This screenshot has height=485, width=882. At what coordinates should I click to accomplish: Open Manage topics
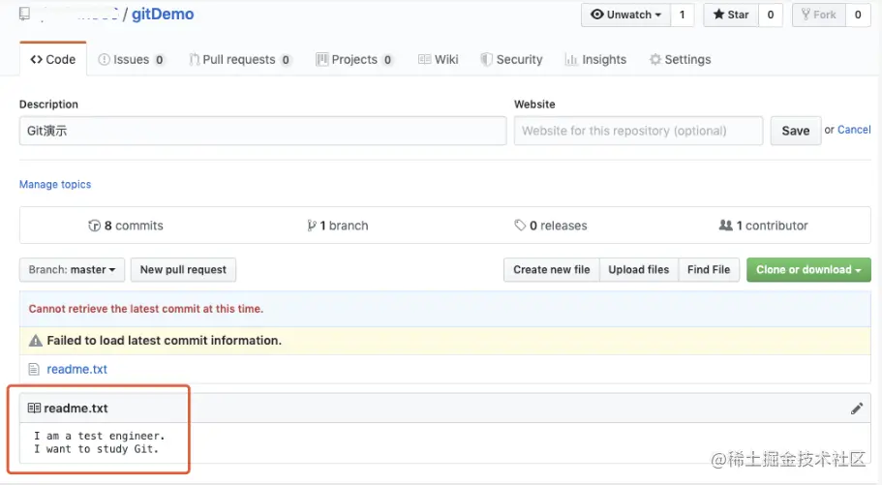[x=55, y=185]
